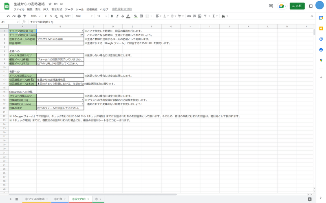This screenshot has width=326, height=203.
Task: Switch to sheet tab ④
Action: pyautogui.click(x=98, y=199)
